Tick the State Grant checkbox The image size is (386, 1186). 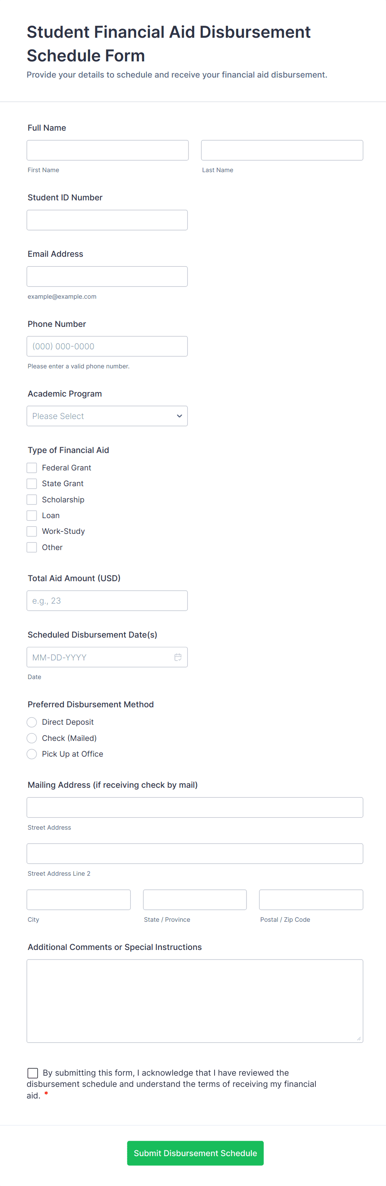32,483
